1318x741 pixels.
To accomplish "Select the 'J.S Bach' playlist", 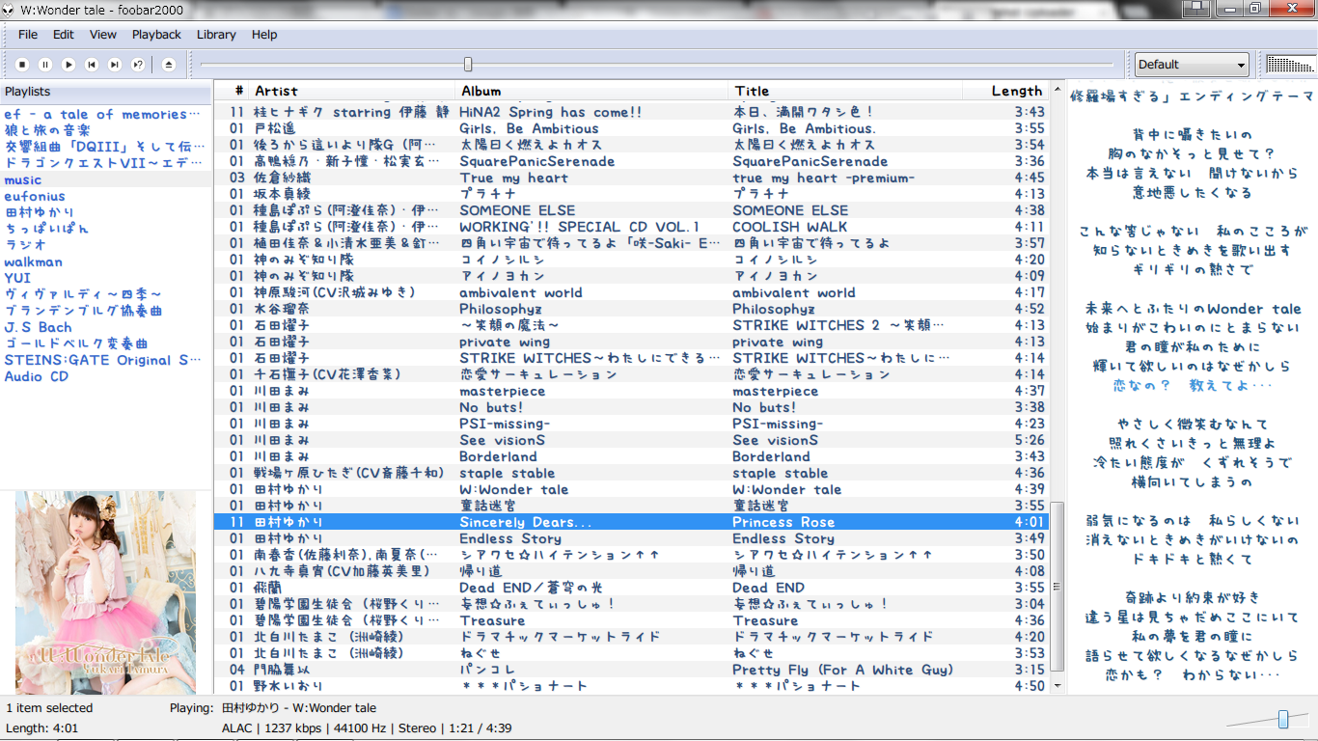I will [x=38, y=327].
